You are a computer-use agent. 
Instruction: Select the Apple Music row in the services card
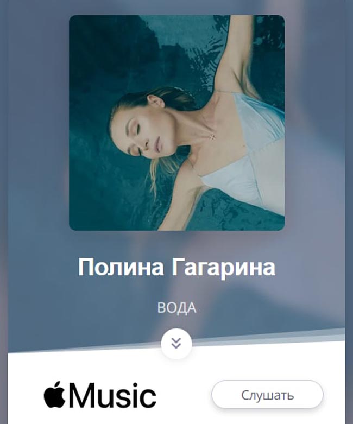click(177, 395)
